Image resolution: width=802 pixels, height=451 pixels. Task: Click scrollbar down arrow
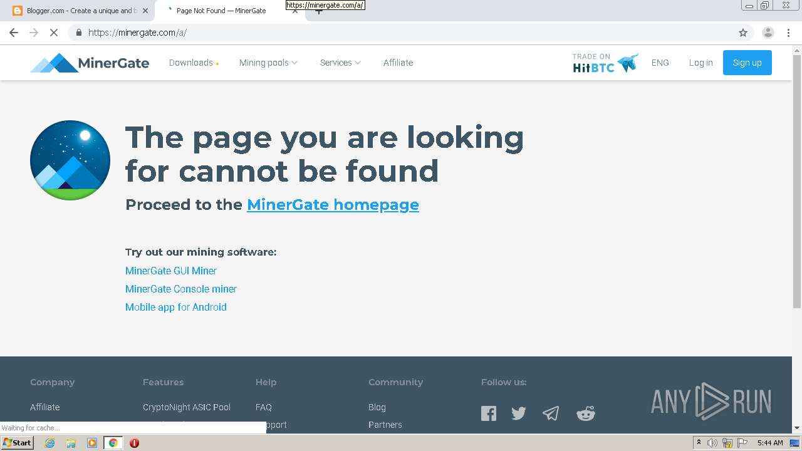(x=797, y=428)
